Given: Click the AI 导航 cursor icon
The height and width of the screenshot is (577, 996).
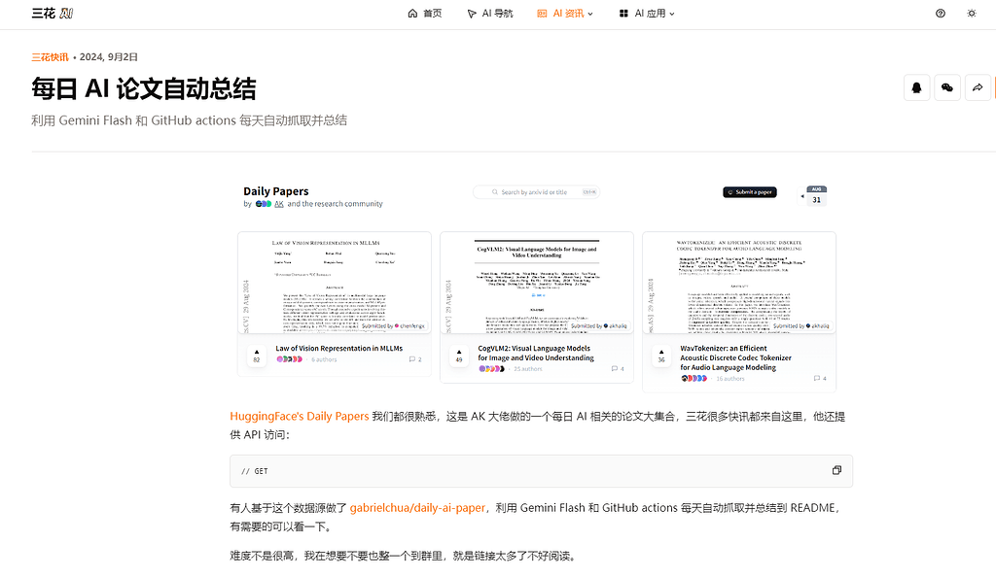Looking at the screenshot, I should (472, 14).
